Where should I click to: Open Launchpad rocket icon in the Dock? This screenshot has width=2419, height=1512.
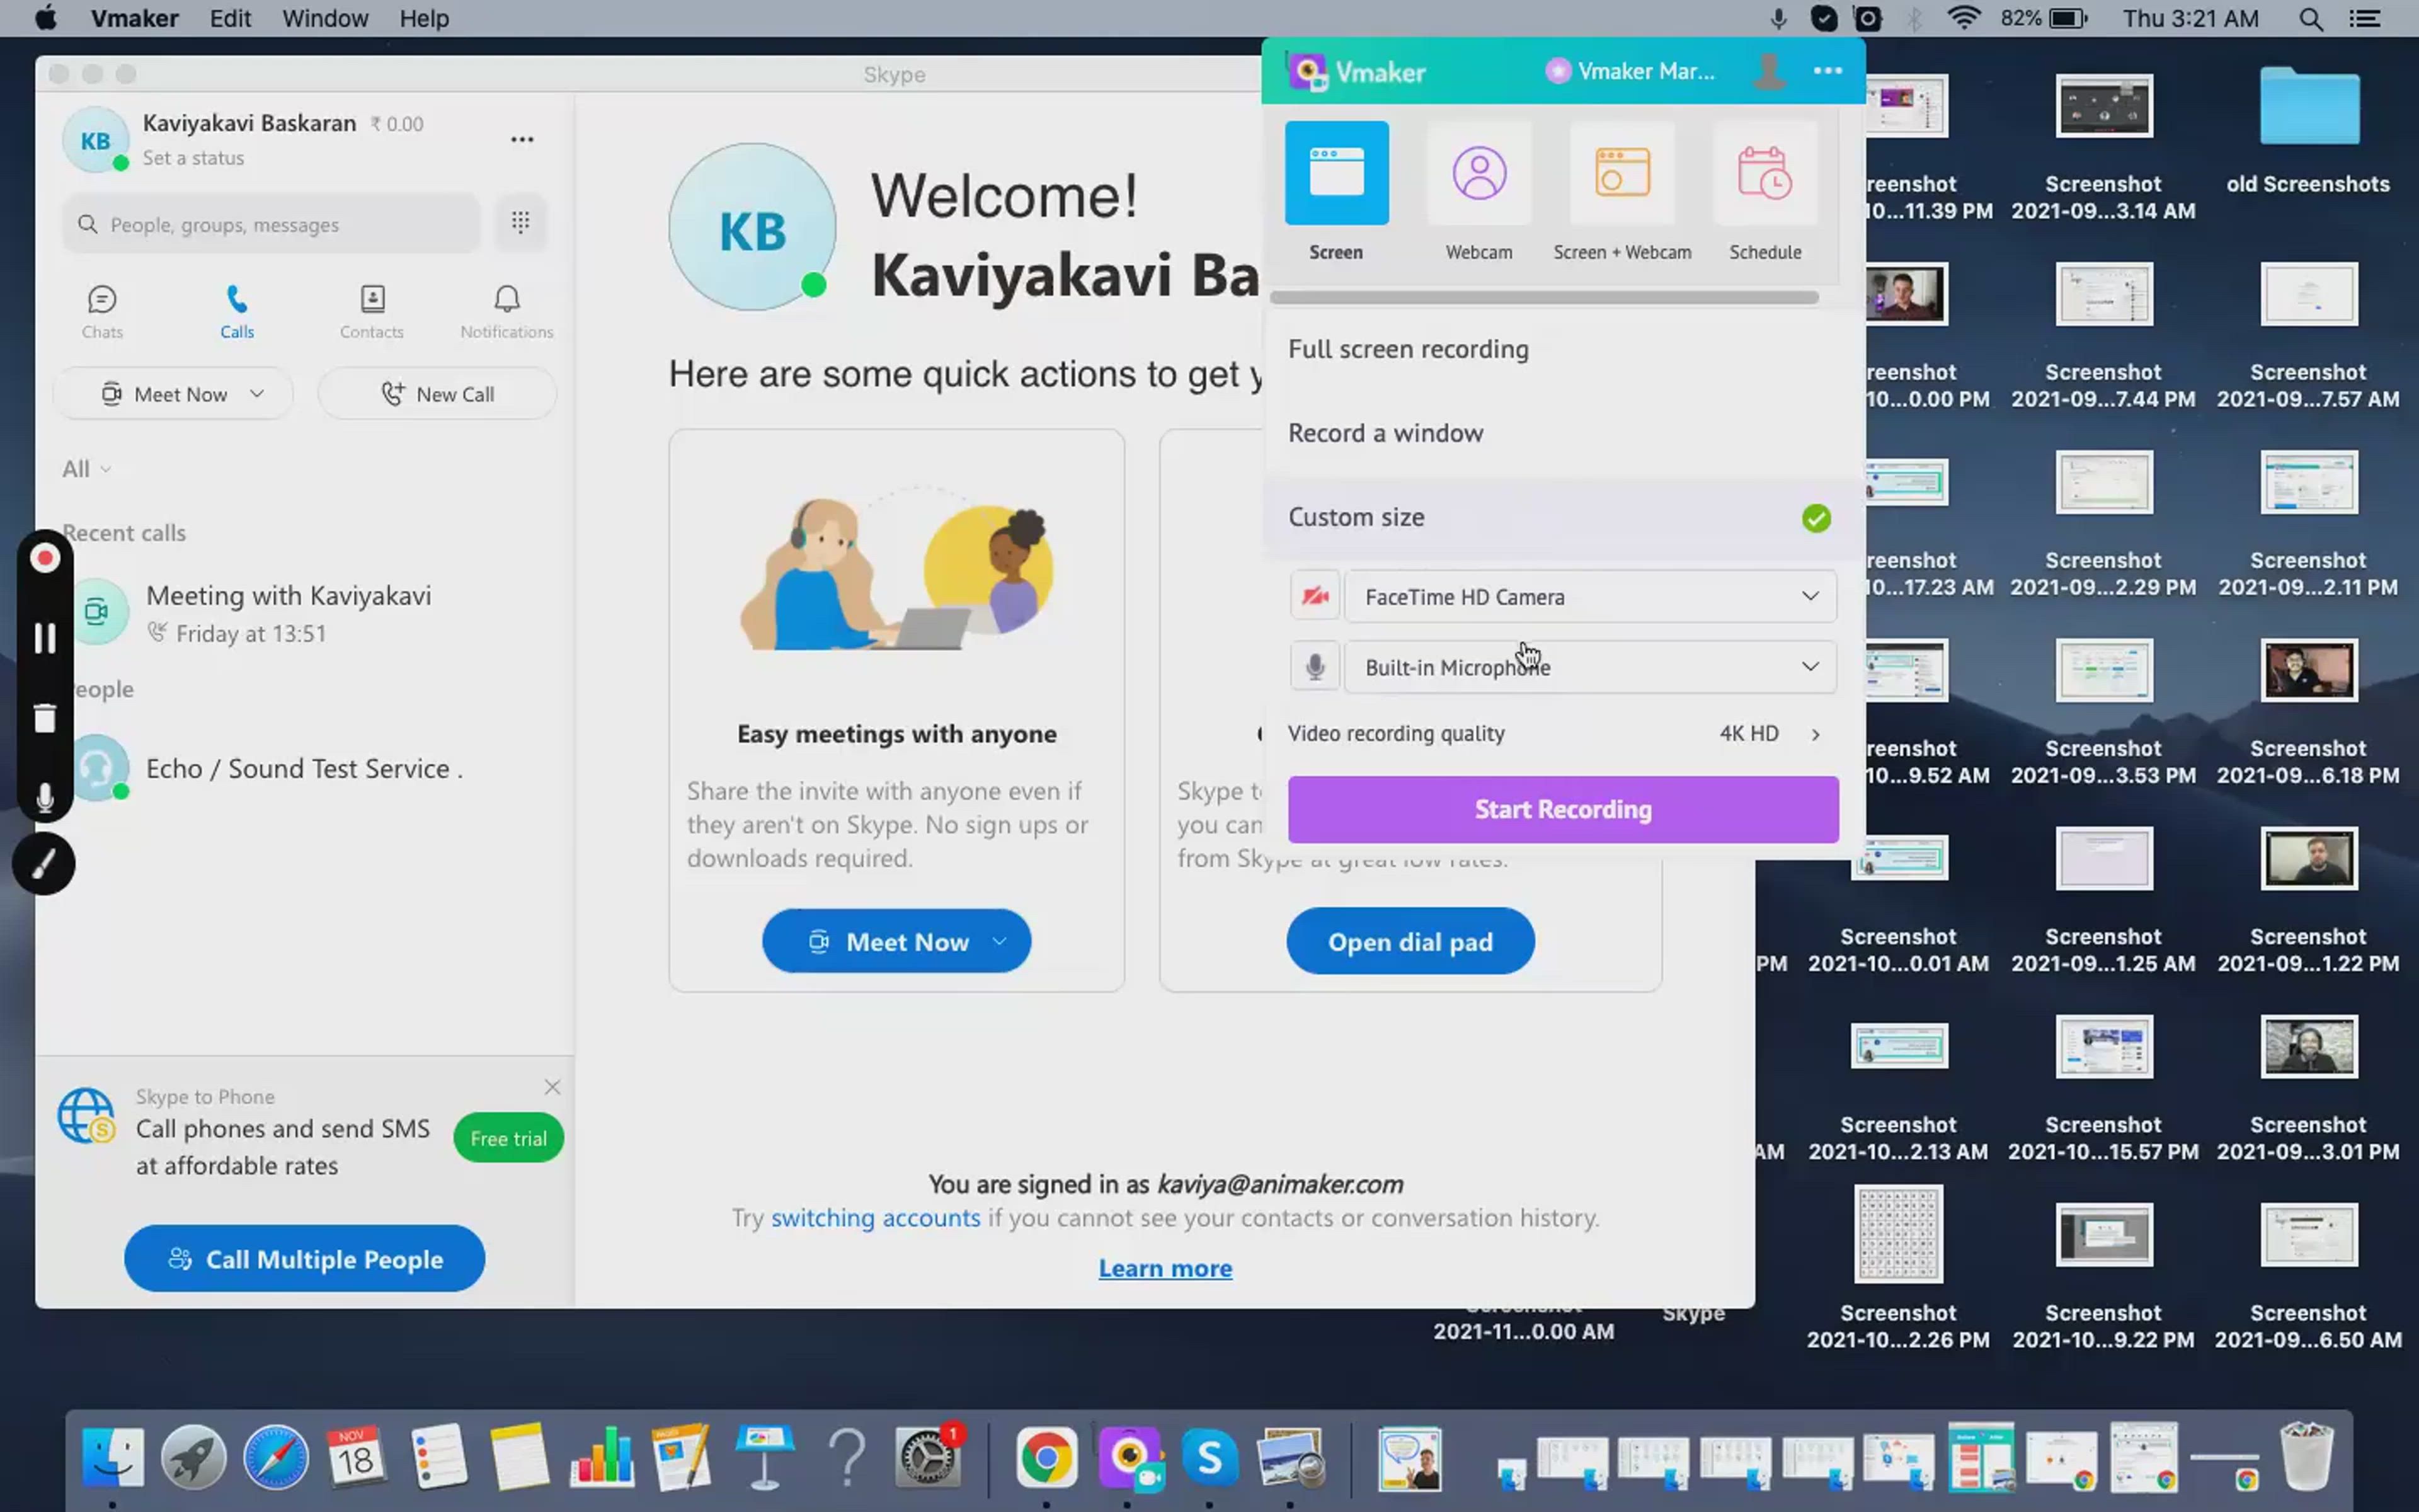194,1457
